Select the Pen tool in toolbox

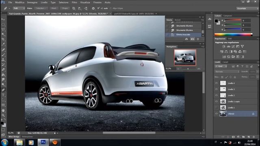[x=3, y=90]
